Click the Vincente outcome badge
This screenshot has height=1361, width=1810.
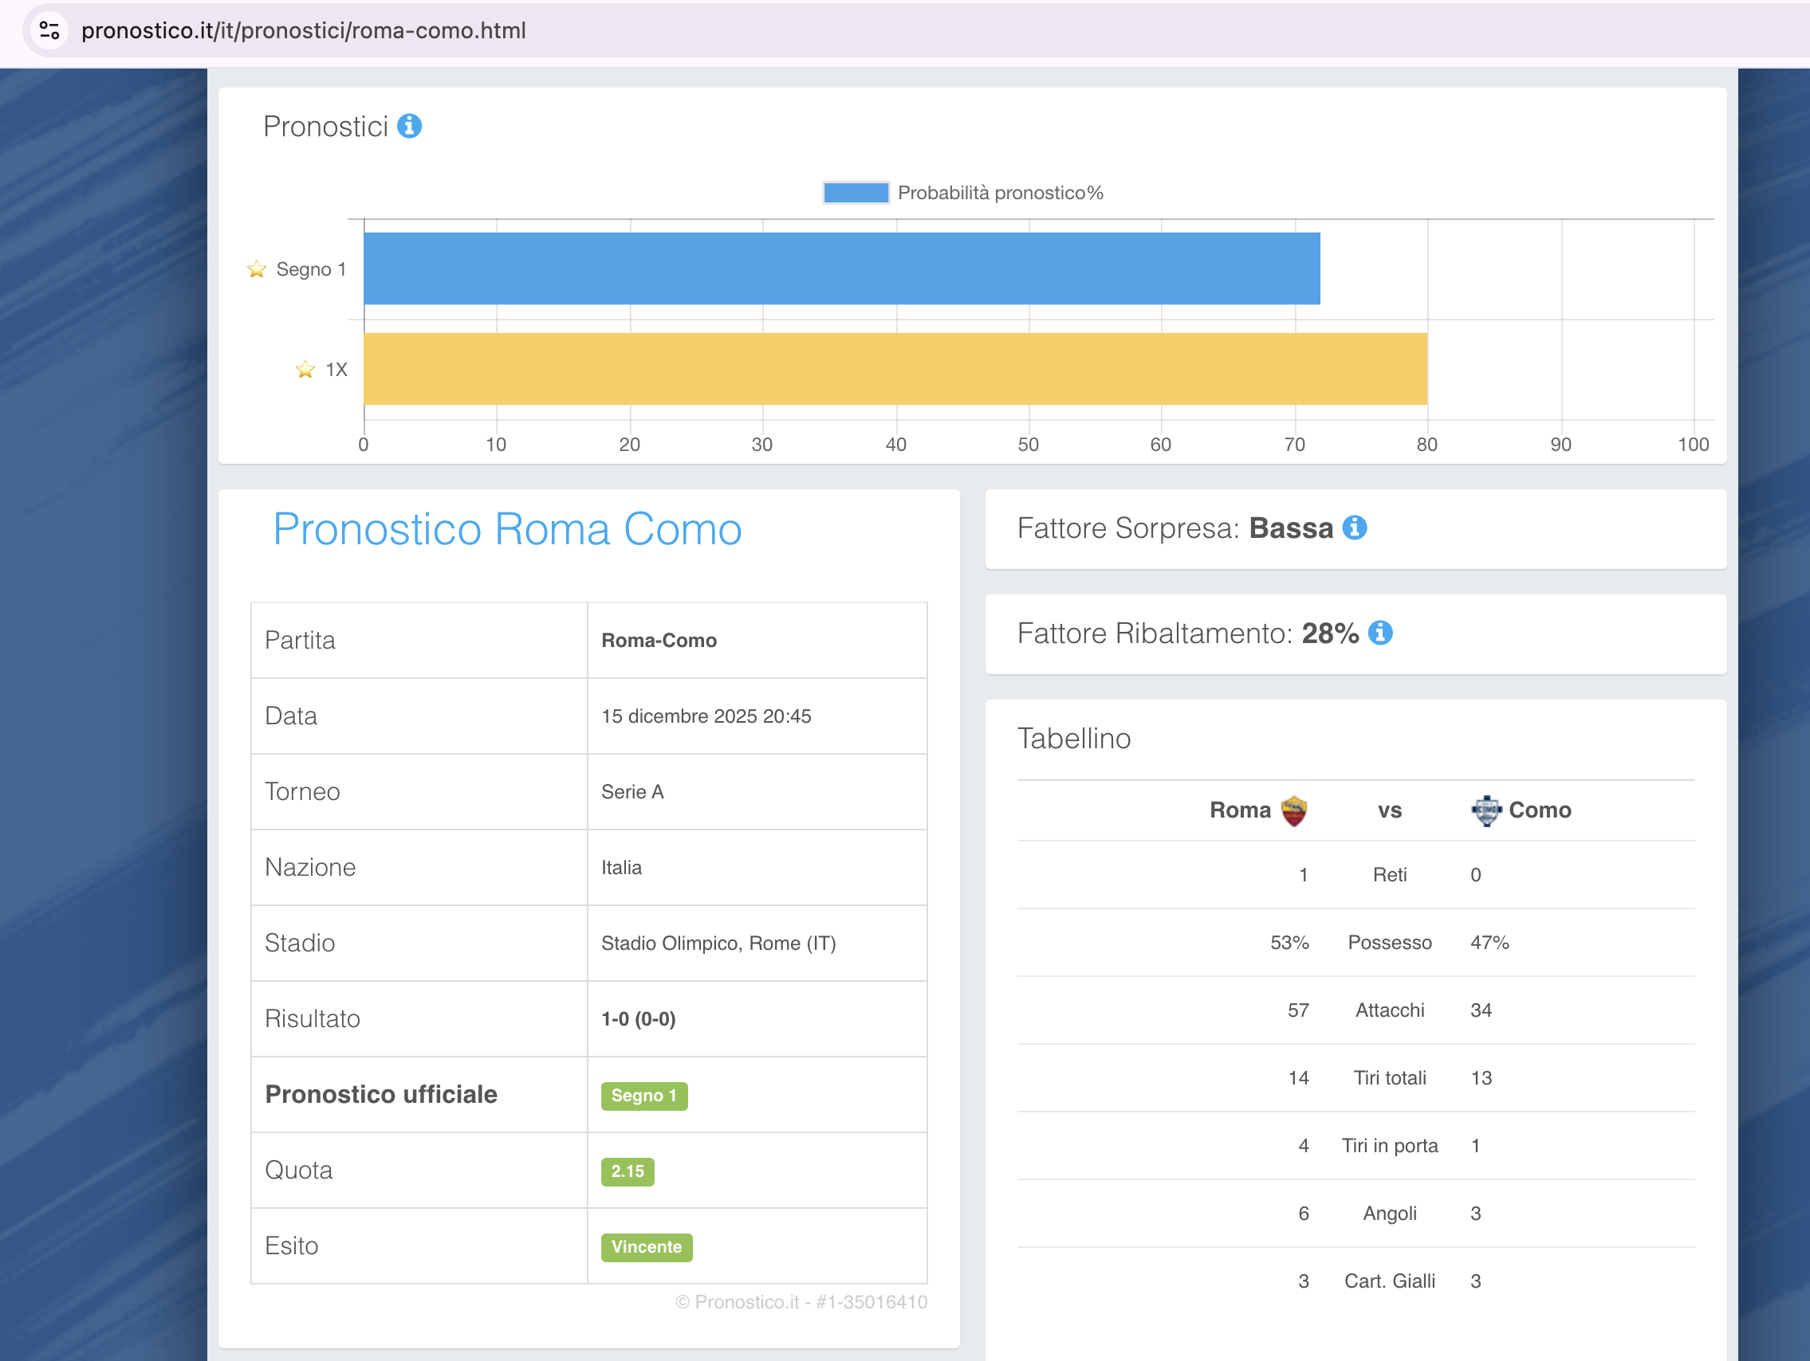pyautogui.click(x=646, y=1246)
